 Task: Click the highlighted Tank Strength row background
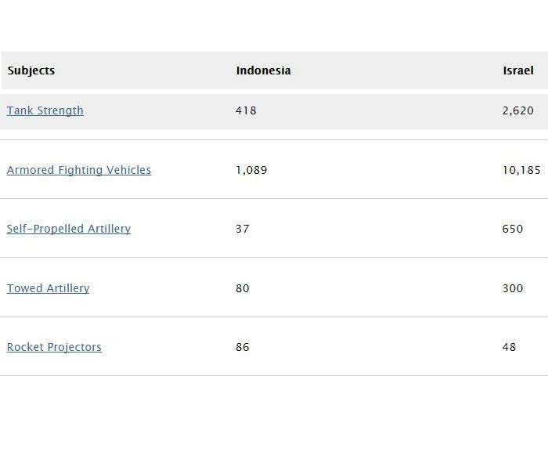tap(376, 110)
